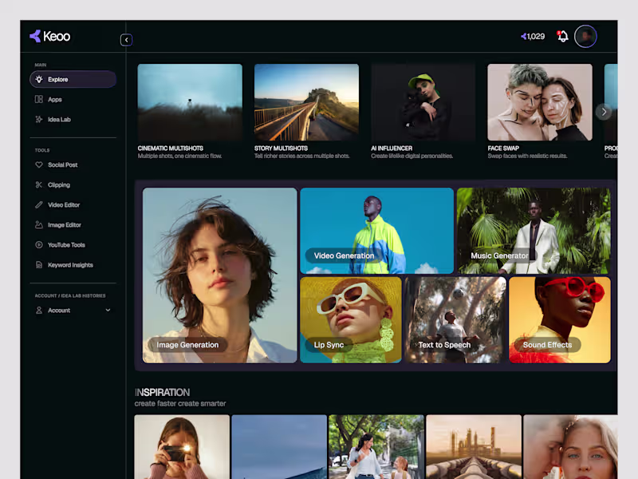Open Idea Lab in the sidebar
The height and width of the screenshot is (479, 638).
[73, 119]
